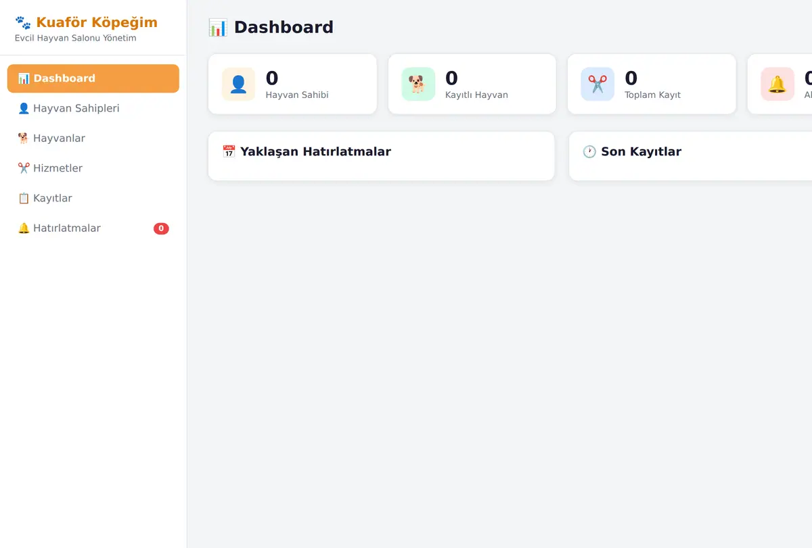812x548 pixels.
Task: Click the clipboard icon beside Kayıtlar
Action: pos(24,198)
